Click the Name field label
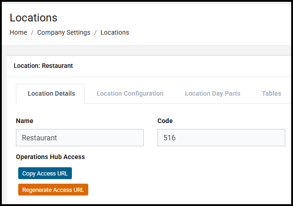This screenshot has height=206, width=293. click(25, 121)
